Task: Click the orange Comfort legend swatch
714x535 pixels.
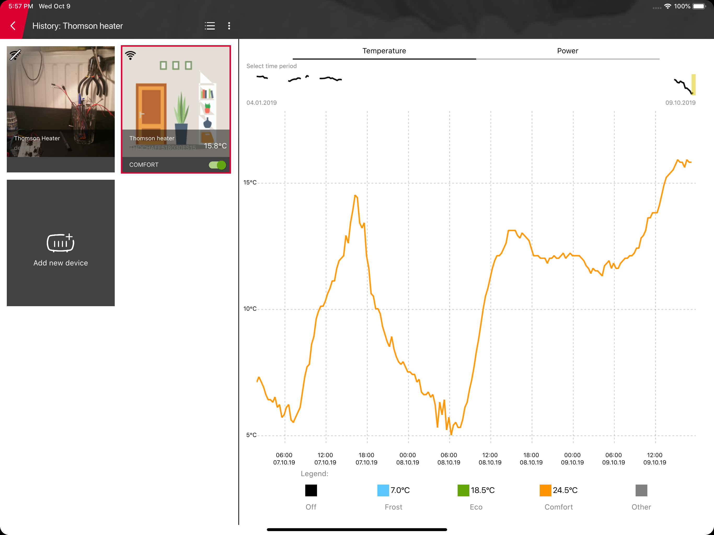Action: click(x=545, y=490)
